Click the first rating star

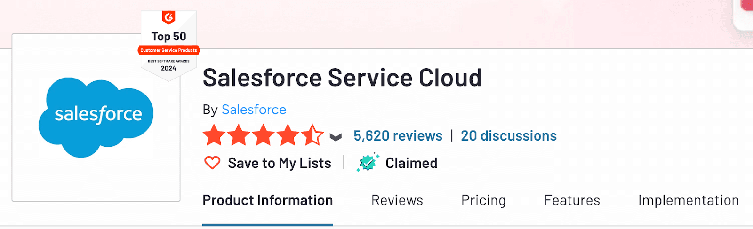215,135
